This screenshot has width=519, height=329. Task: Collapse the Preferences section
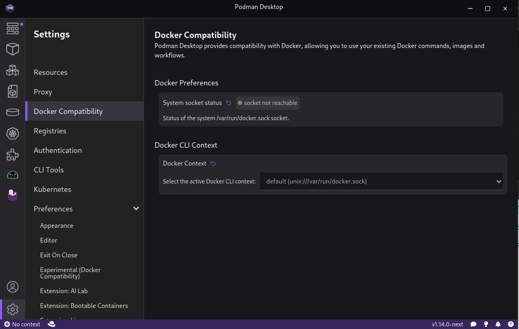click(136, 208)
